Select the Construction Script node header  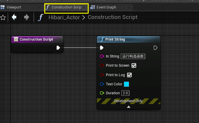point(37,39)
